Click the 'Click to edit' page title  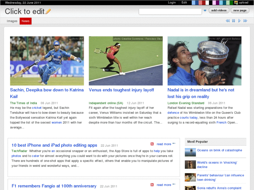[24, 11]
